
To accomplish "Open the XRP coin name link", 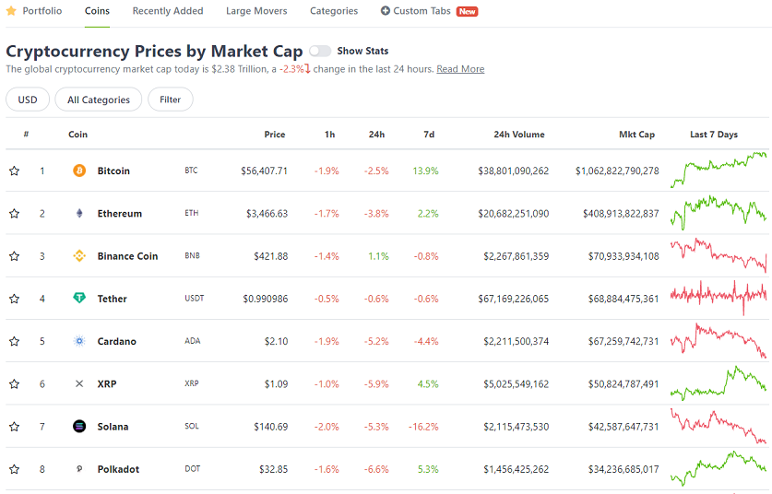I will [x=107, y=383].
